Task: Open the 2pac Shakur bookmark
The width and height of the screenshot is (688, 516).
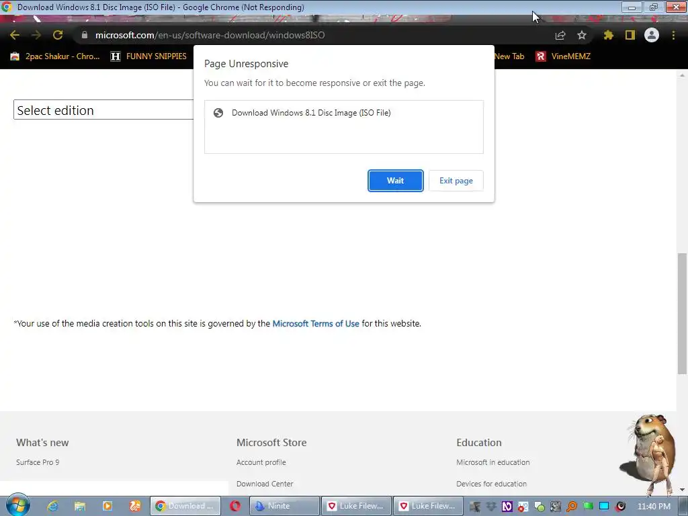Action: [55, 56]
